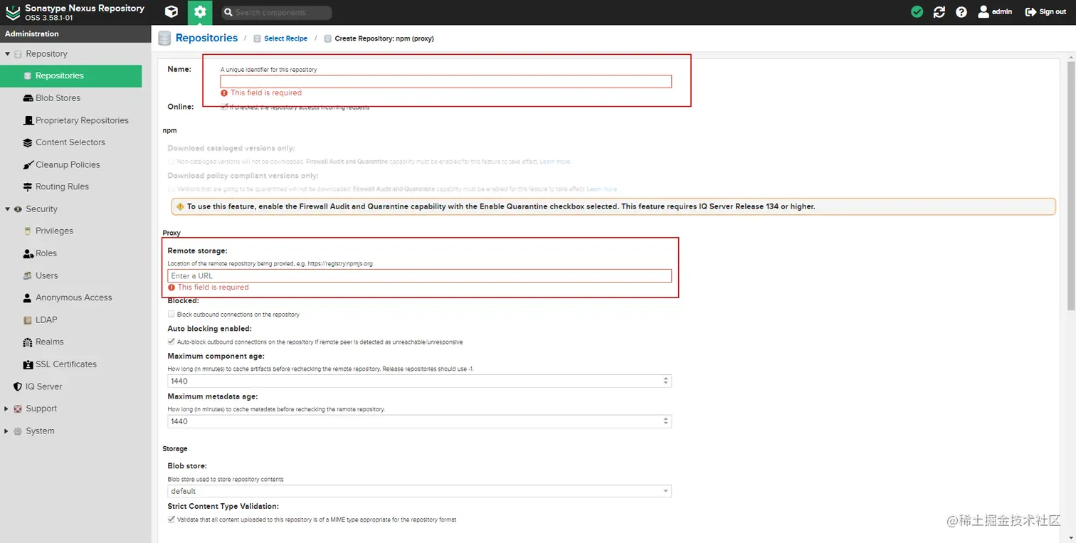Click the LDAP book icon
Viewport: 1076px width, 543px height.
(x=28, y=320)
